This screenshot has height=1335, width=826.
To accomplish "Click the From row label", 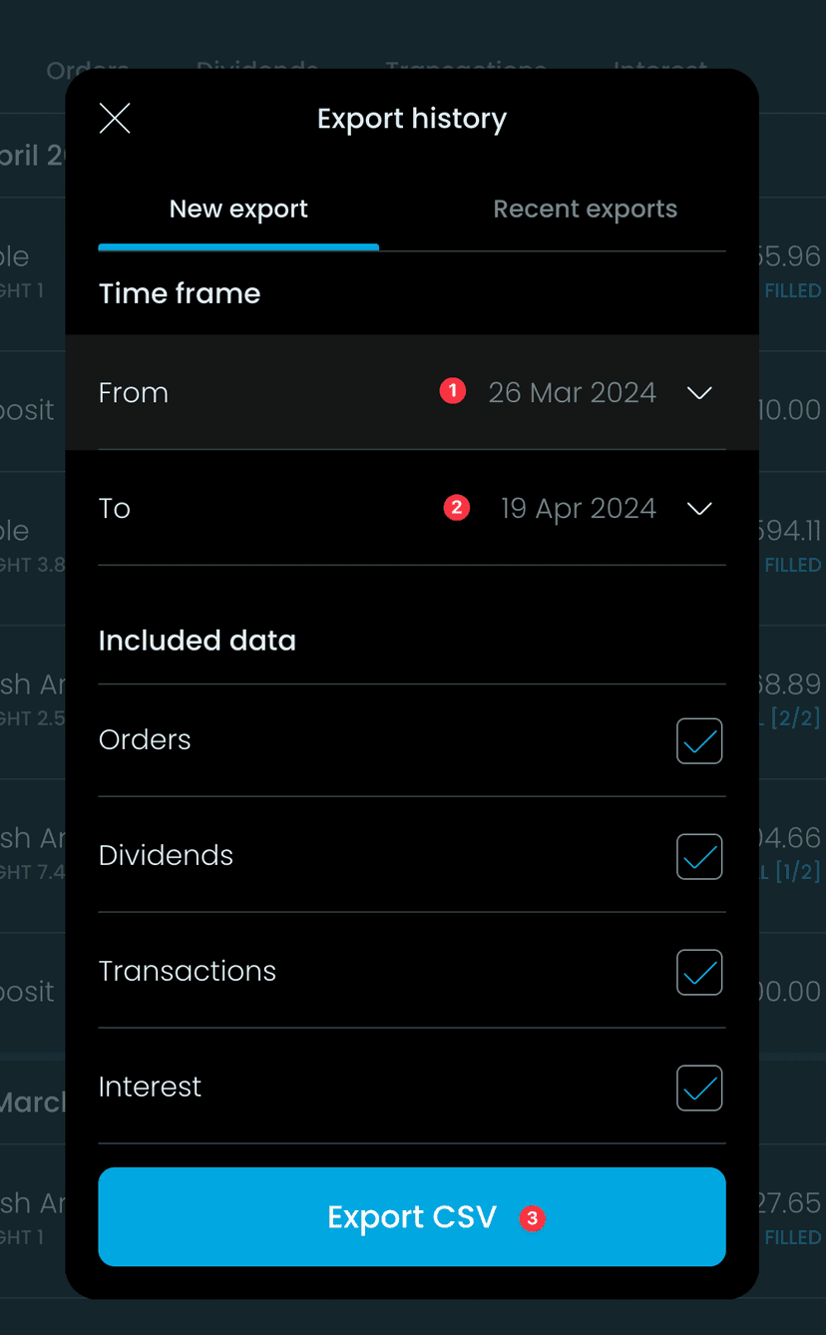I will click(134, 393).
